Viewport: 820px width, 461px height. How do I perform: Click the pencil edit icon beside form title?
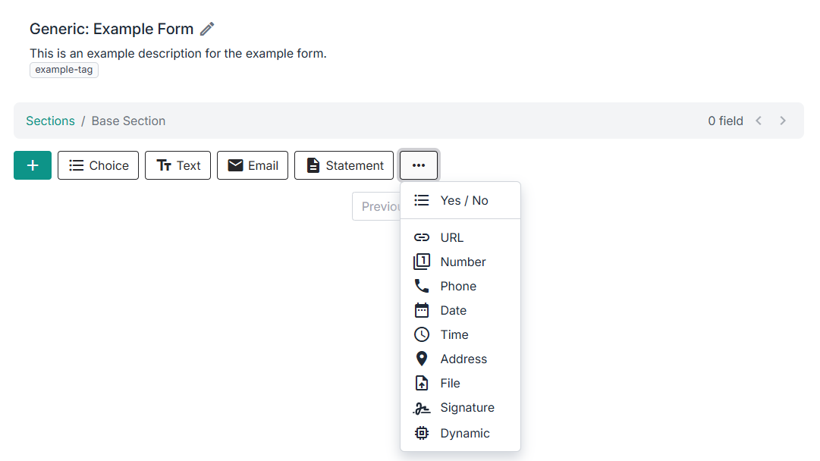(x=207, y=29)
